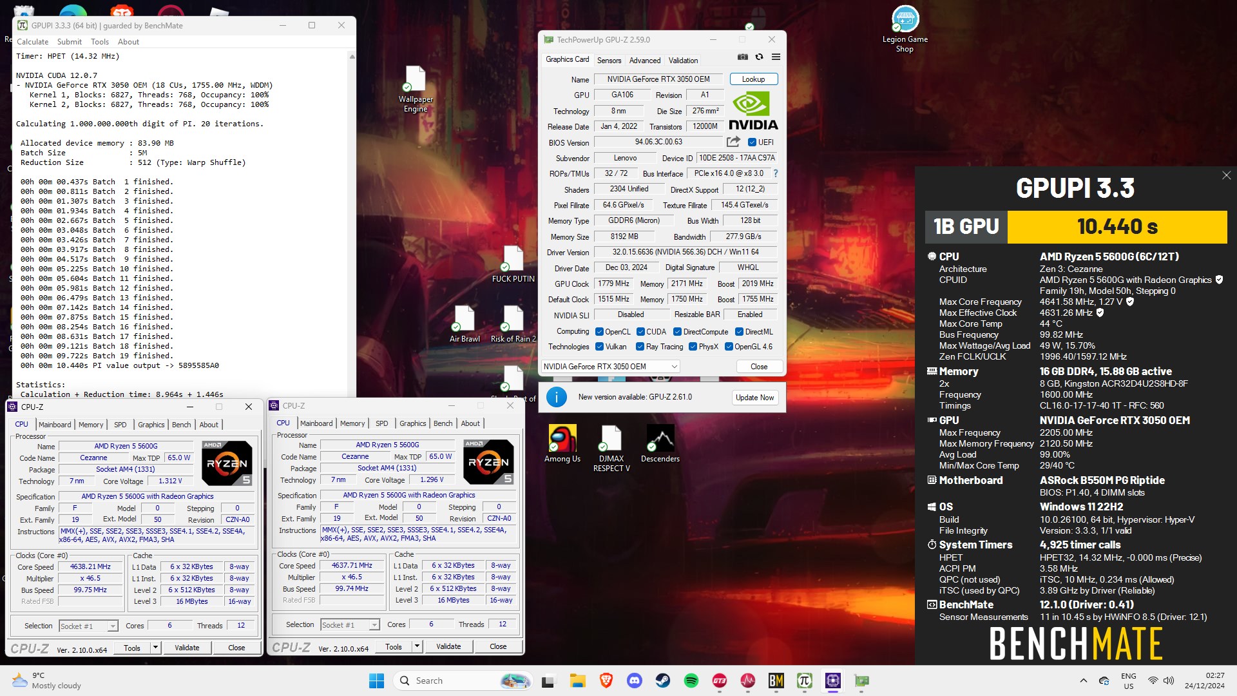The height and width of the screenshot is (696, 1237).
Task: Select Among Us desktop icon
Action: click(562, 443)
